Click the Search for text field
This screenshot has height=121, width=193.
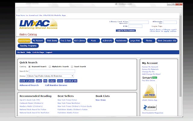52,71
